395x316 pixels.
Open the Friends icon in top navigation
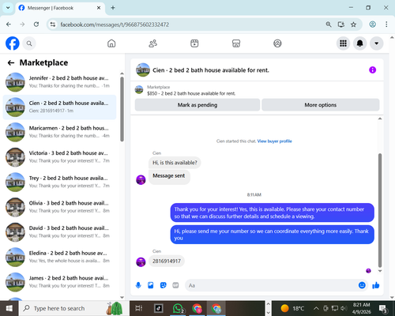[153, 43]
